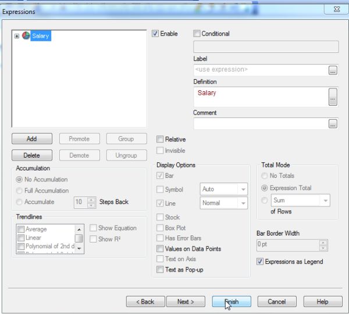Toggle the Invisible checkbox
This screenshot has height=314, width=349.
(x=160, y=151)
